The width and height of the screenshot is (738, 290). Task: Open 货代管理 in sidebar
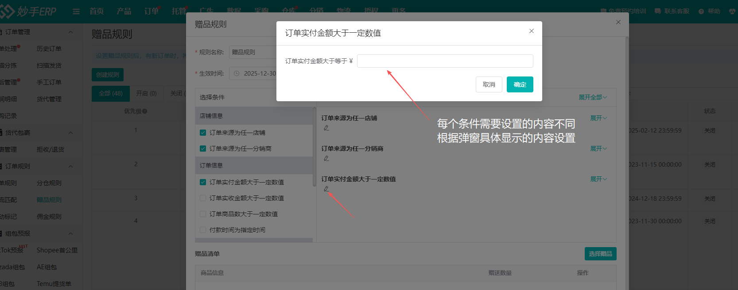click(49, 99)
